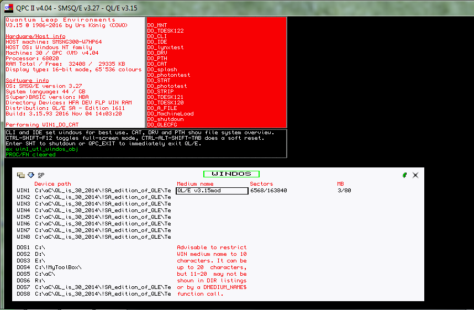Click the Device path column header
Viewport: 474px width, 310px height.
point(52,184)
